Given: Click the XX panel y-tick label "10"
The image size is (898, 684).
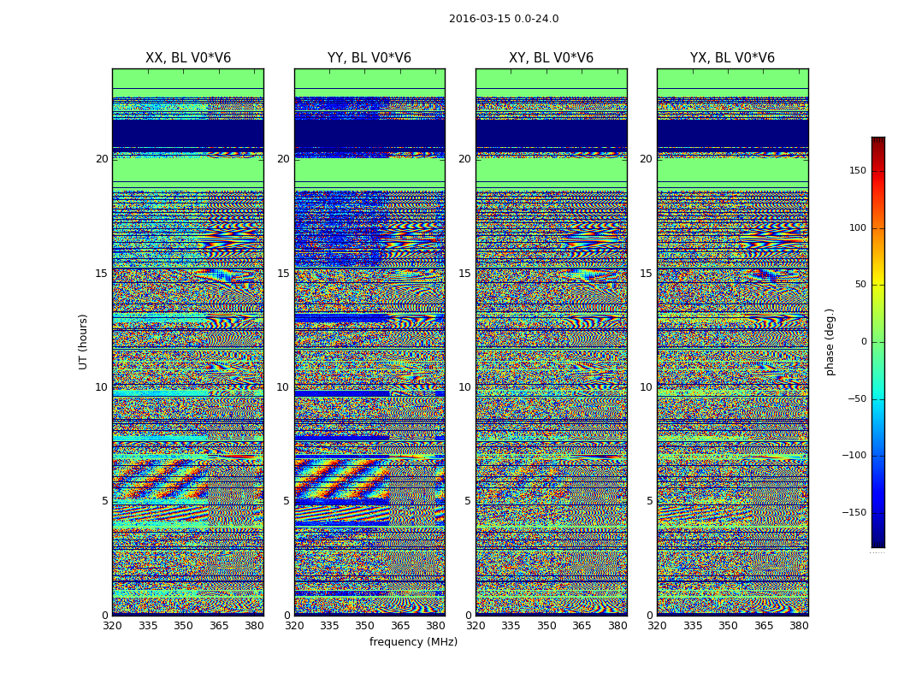Looking at the screenshot, I should point(102,387).
